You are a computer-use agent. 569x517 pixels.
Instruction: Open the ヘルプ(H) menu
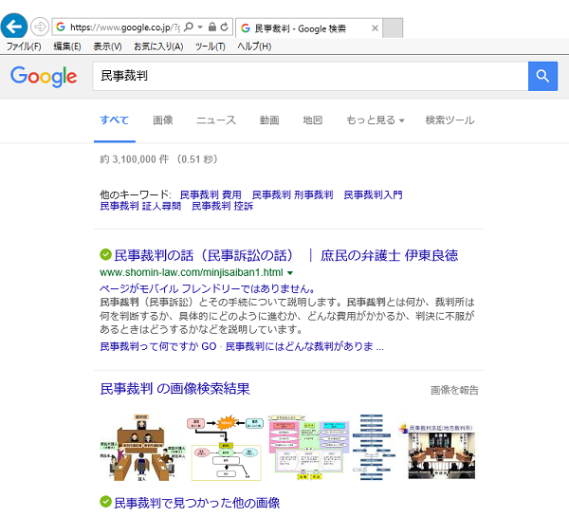(254, 46)
